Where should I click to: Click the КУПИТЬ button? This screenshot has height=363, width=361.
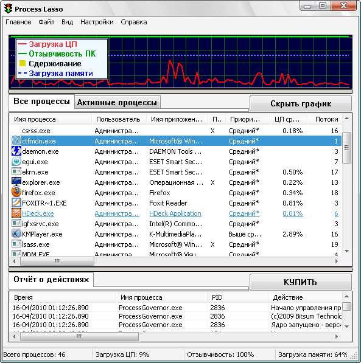click(x=301, y=282)
